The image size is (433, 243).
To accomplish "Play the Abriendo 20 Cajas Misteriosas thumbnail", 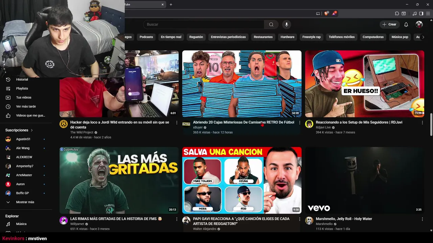I will [242, 84].
